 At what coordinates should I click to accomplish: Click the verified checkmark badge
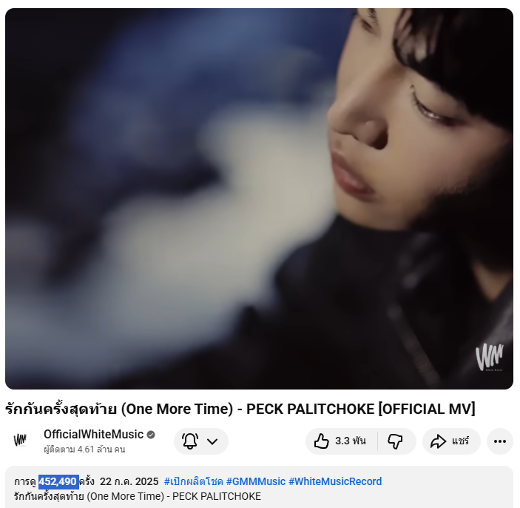151,435
